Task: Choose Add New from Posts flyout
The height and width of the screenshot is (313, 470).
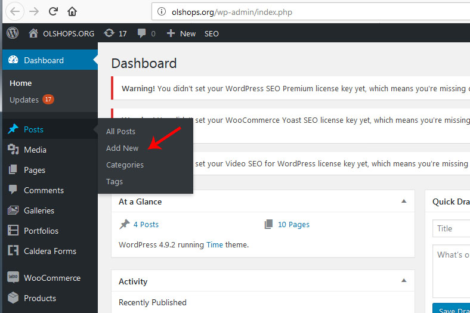Action: click(122, 148)
